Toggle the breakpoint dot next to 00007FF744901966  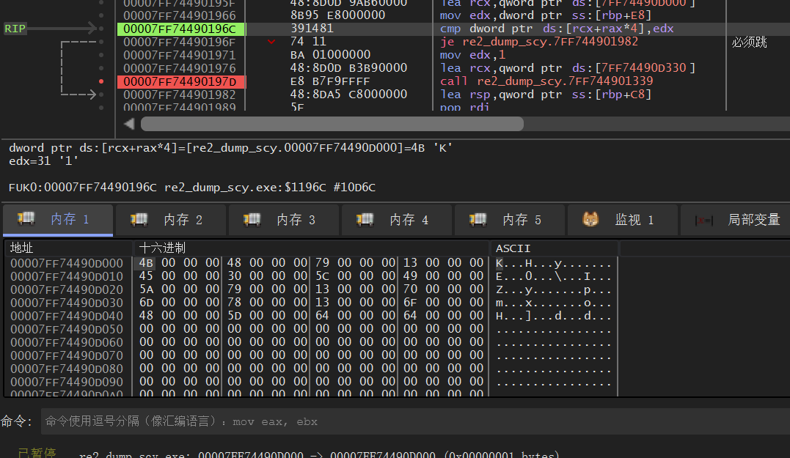click(100, 15)
